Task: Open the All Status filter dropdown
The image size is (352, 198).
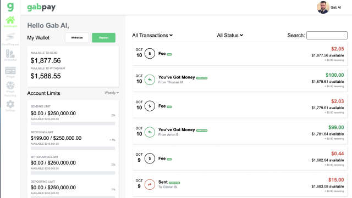Action: coord(230,36)
